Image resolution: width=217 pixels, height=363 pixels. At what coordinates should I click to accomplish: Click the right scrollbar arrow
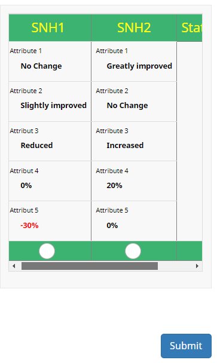[197, 266]
